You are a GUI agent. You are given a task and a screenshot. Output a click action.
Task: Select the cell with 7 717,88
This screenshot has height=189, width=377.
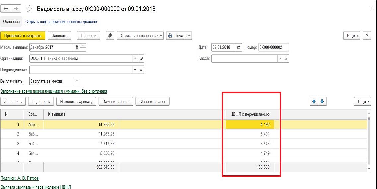pyautogui.click(x=82, y=144)
